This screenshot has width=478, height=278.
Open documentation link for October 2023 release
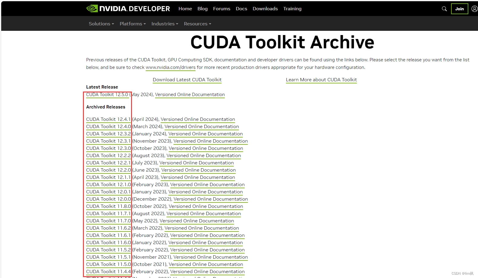206,148
